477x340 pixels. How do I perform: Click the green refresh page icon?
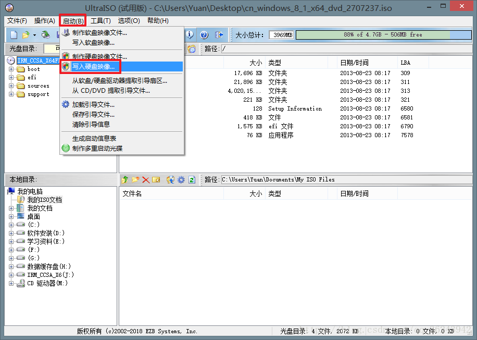pos(192,179)
